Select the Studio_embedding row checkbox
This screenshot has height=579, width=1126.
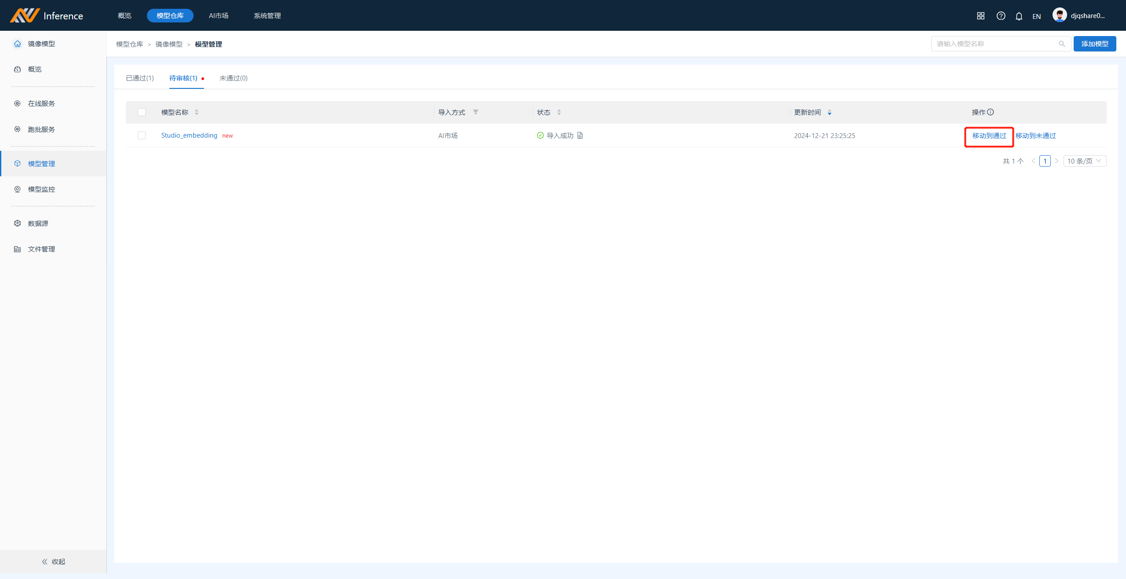pyautogui.click(x=142, y=135)
